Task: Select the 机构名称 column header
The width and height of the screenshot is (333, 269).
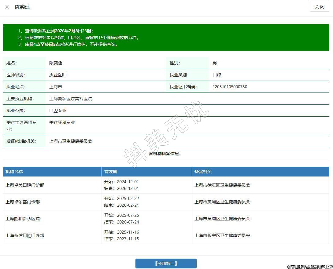Action: 14,172
